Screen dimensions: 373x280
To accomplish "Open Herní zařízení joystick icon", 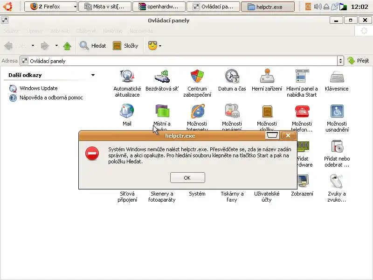I will coord(267,80).
